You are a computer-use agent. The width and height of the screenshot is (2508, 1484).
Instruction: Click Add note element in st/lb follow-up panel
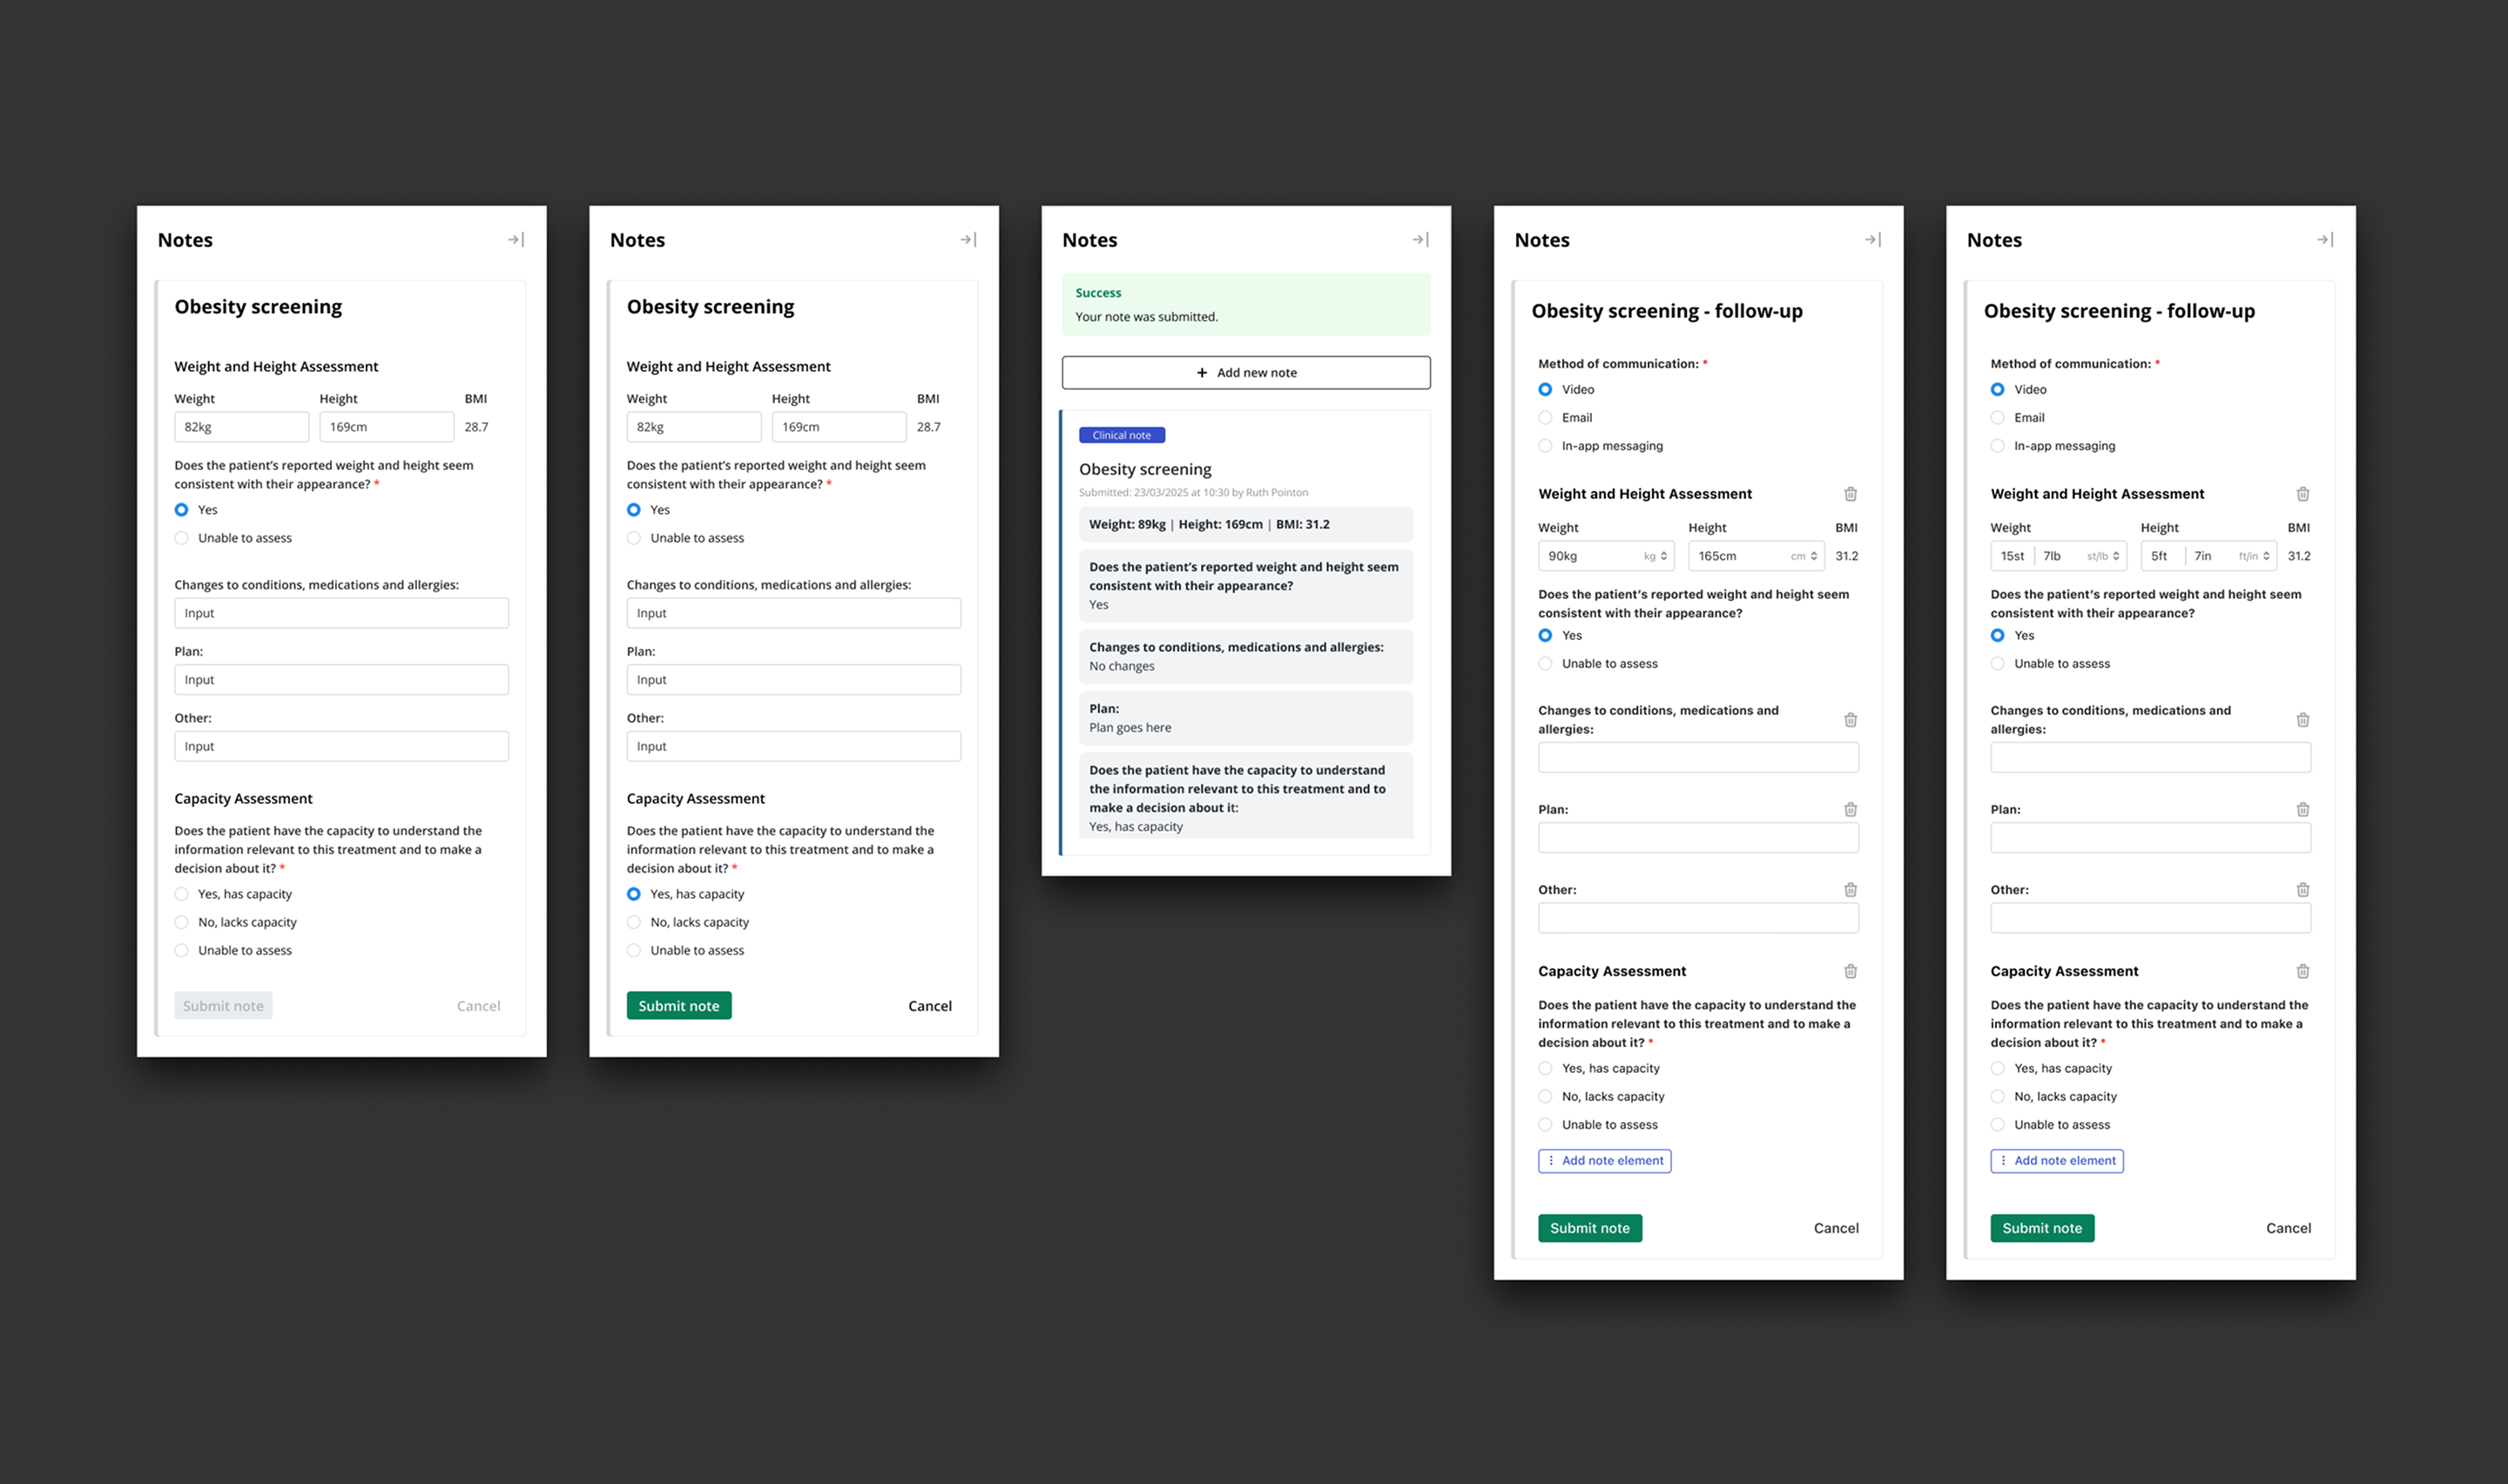click(2057, 1161)
